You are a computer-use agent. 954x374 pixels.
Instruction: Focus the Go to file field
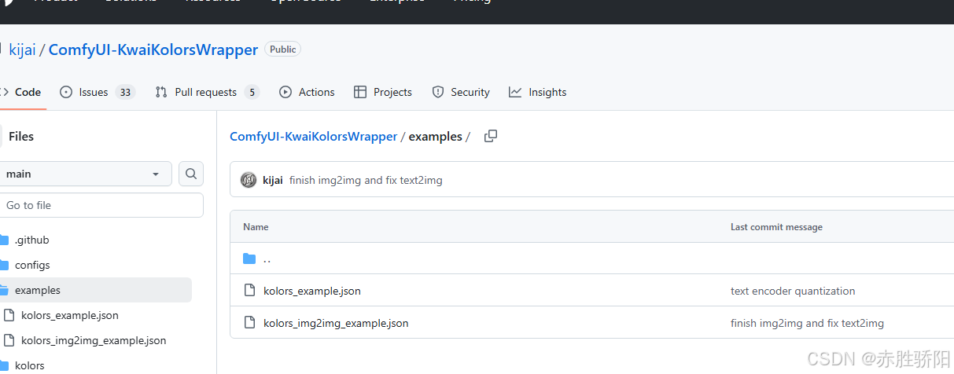[x=101, y=205]
